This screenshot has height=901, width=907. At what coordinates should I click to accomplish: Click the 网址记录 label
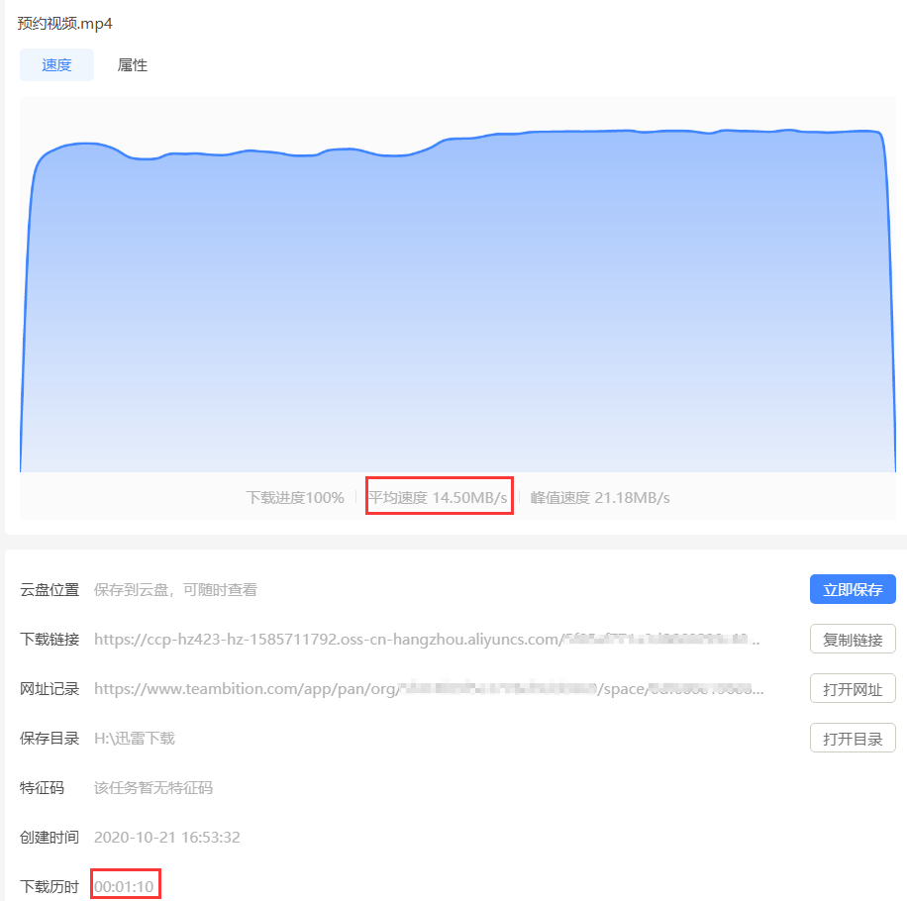[x=50, y=689]
